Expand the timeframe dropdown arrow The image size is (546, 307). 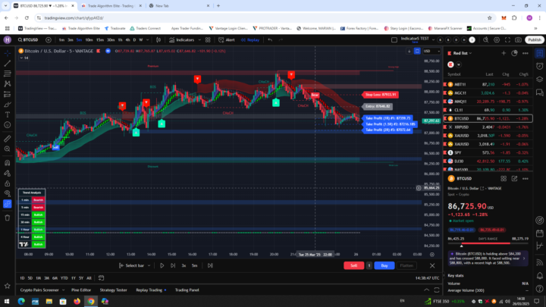(x=148, y=40)
